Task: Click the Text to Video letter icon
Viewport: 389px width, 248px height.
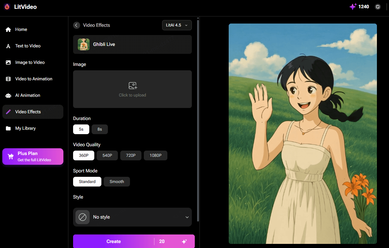Action: click(x=8, y=46)
